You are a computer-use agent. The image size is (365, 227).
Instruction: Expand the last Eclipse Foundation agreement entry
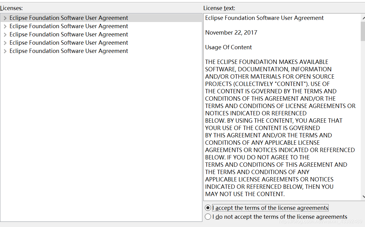5,51
